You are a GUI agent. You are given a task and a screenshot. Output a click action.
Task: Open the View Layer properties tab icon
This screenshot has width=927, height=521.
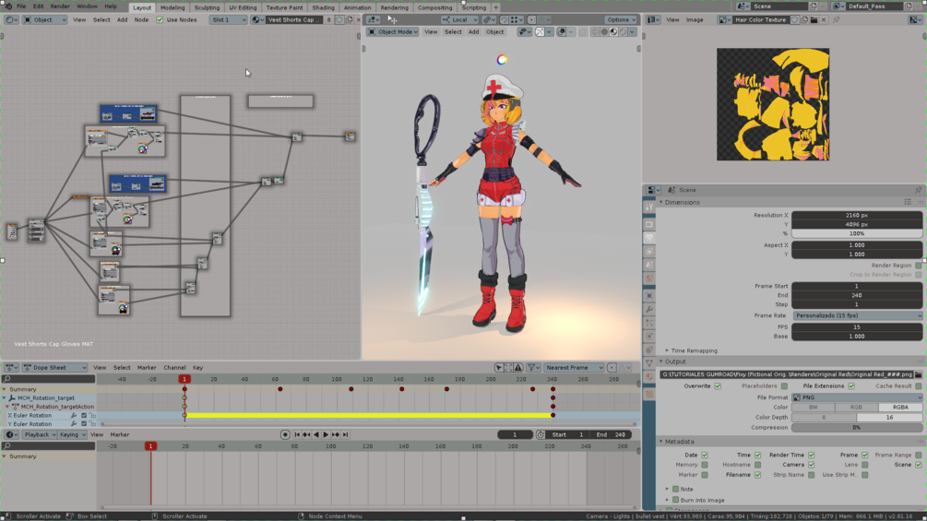pos(649,252)
